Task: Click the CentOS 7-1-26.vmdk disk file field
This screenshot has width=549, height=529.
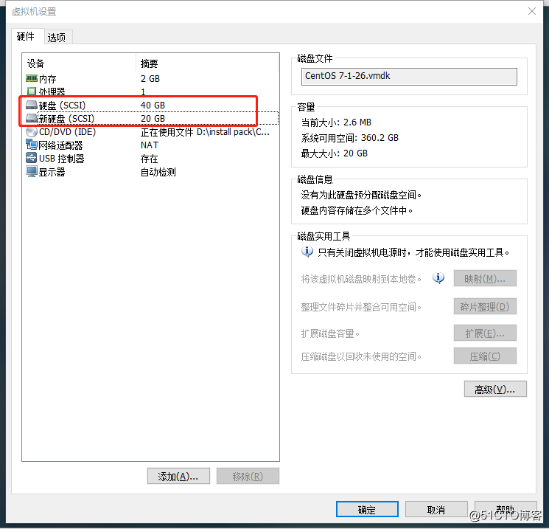Action: coord(409,77)
